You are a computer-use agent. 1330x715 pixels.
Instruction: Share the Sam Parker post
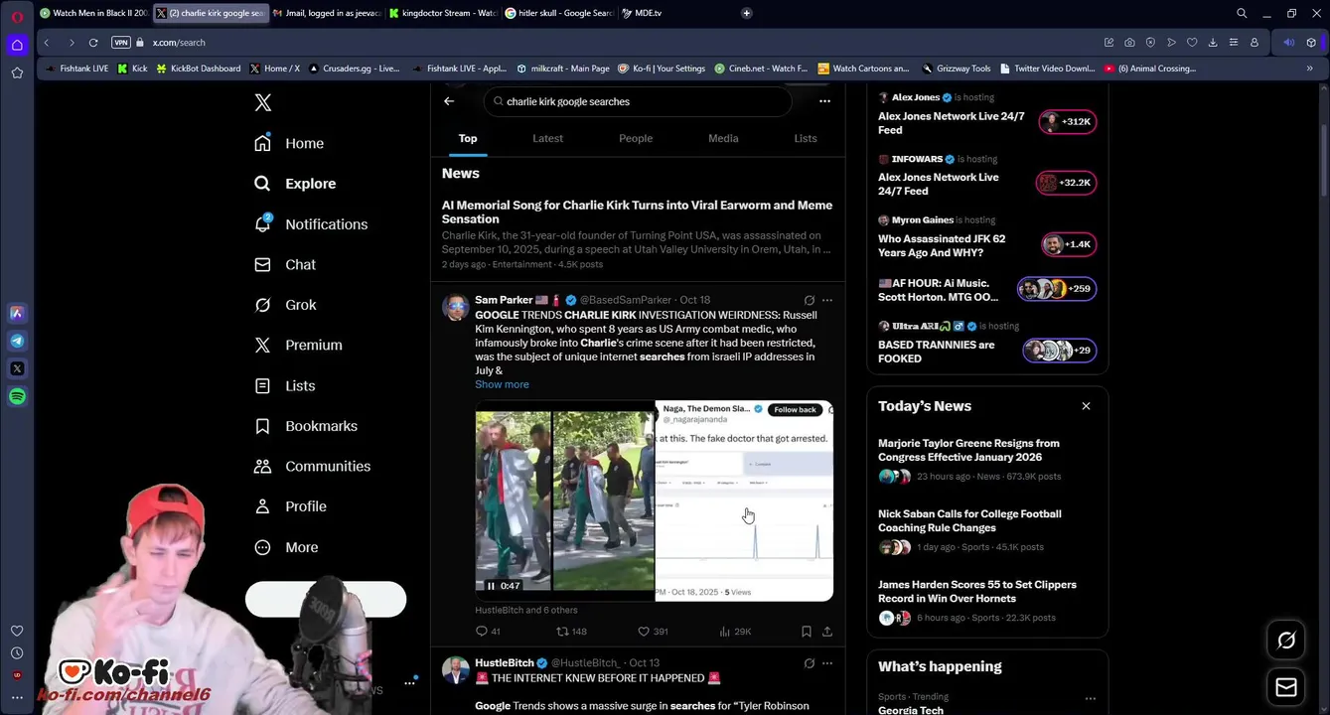[x=826, y=632]
